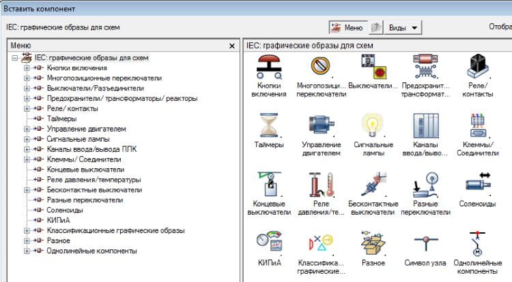Expand Многопозиционные переключатели tree node
The image size is (512, 282).
27,78
